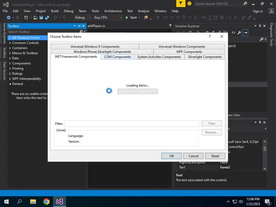Switch to the COM Components tab
Viewport: 276px width, 207px height.
click(x=118, y=57)
